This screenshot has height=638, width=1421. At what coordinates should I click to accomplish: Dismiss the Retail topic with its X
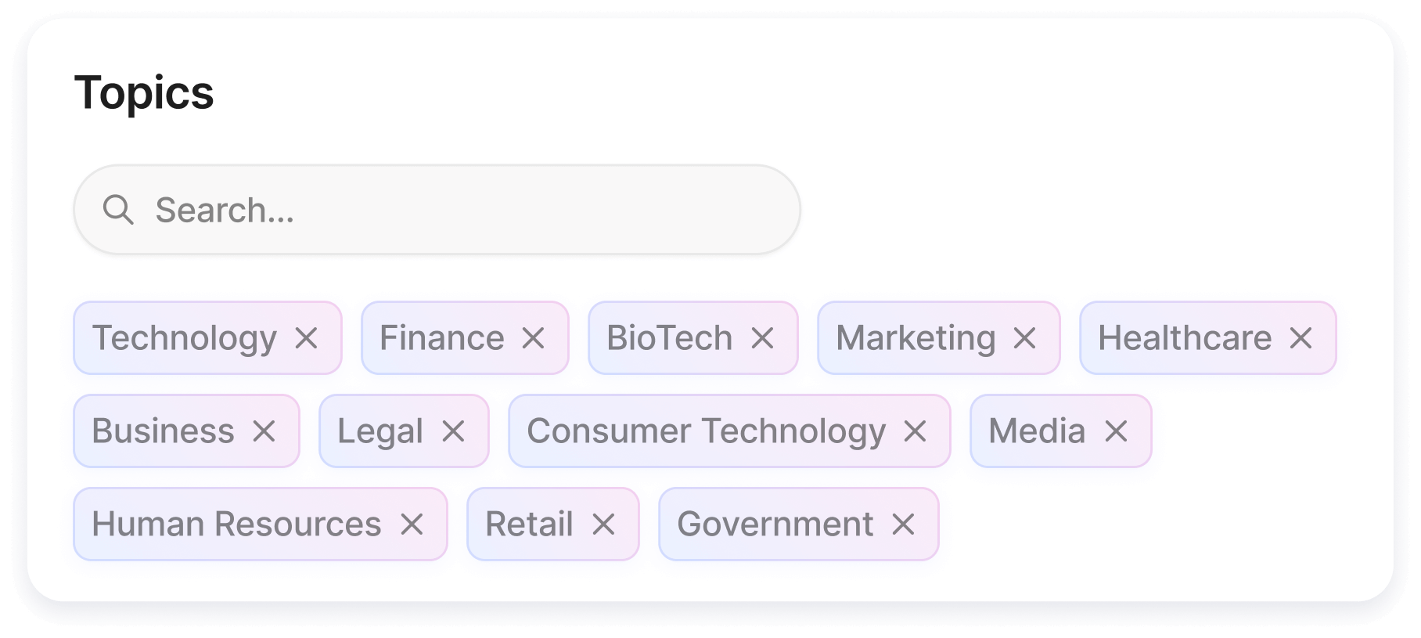pos(603,524)
